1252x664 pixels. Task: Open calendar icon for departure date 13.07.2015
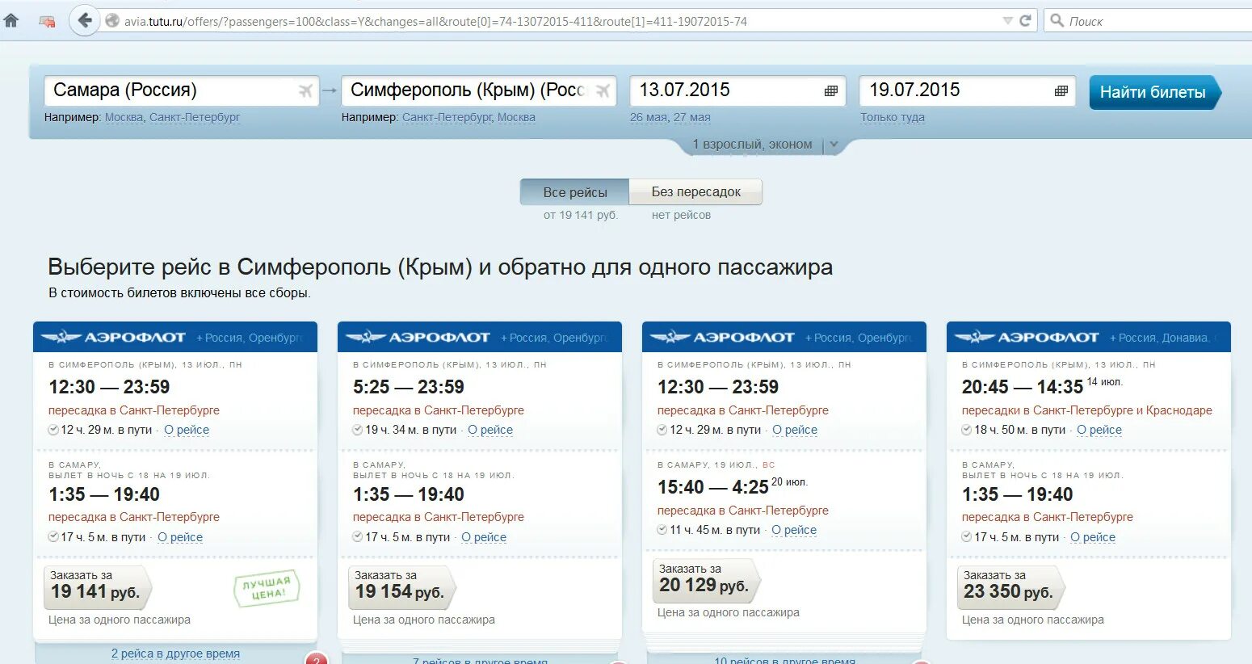pyautogui.click(x=831, y=90)
